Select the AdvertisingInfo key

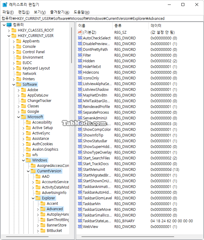(x=54, y=193)
